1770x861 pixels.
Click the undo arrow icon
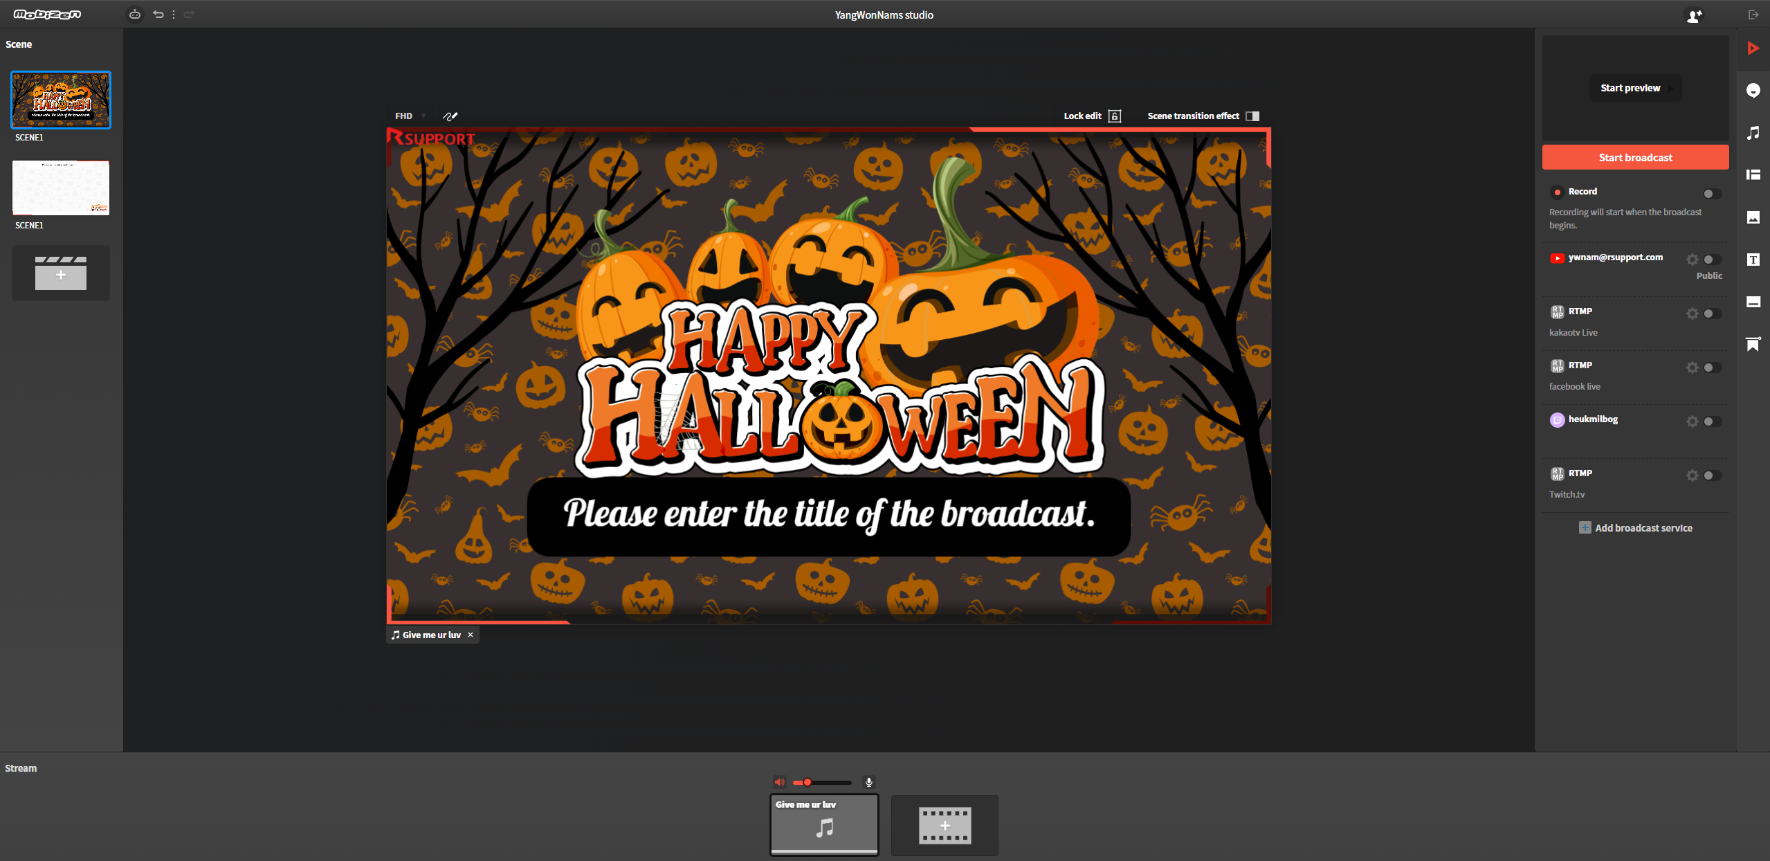[x=158, y=15]
